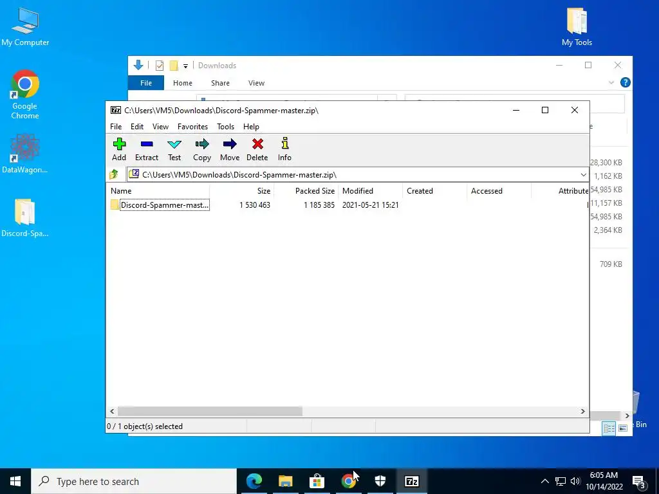Screen dimensions: 659x494
Task: Sort by the Name column header
Action: 158,190
